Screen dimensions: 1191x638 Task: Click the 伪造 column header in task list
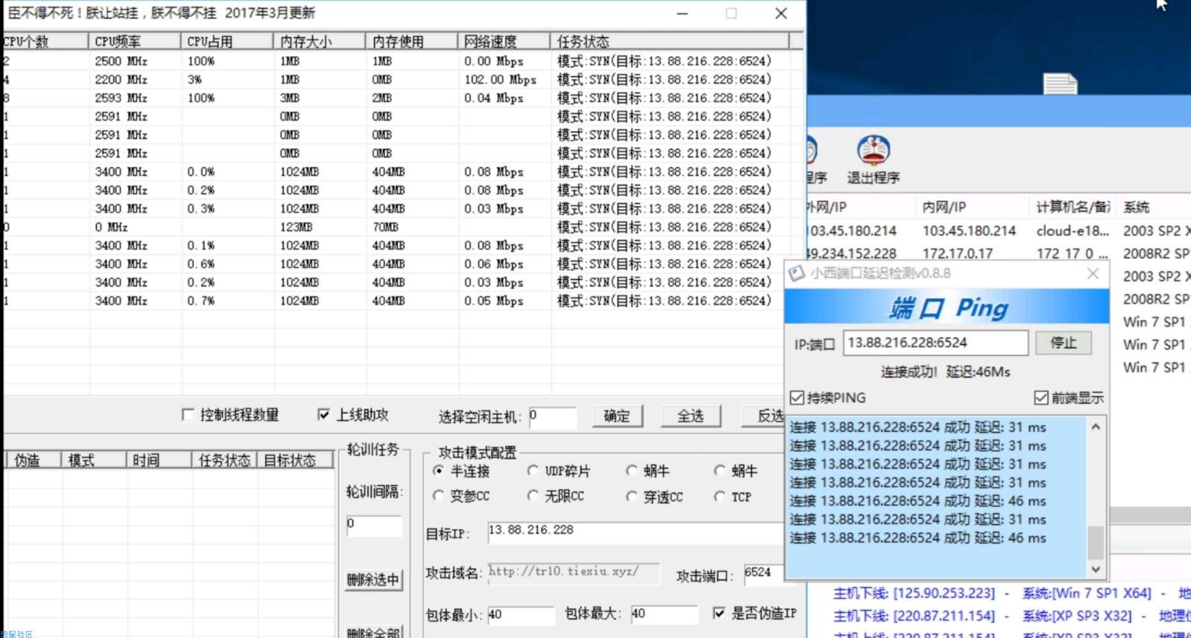pos(33,460)
